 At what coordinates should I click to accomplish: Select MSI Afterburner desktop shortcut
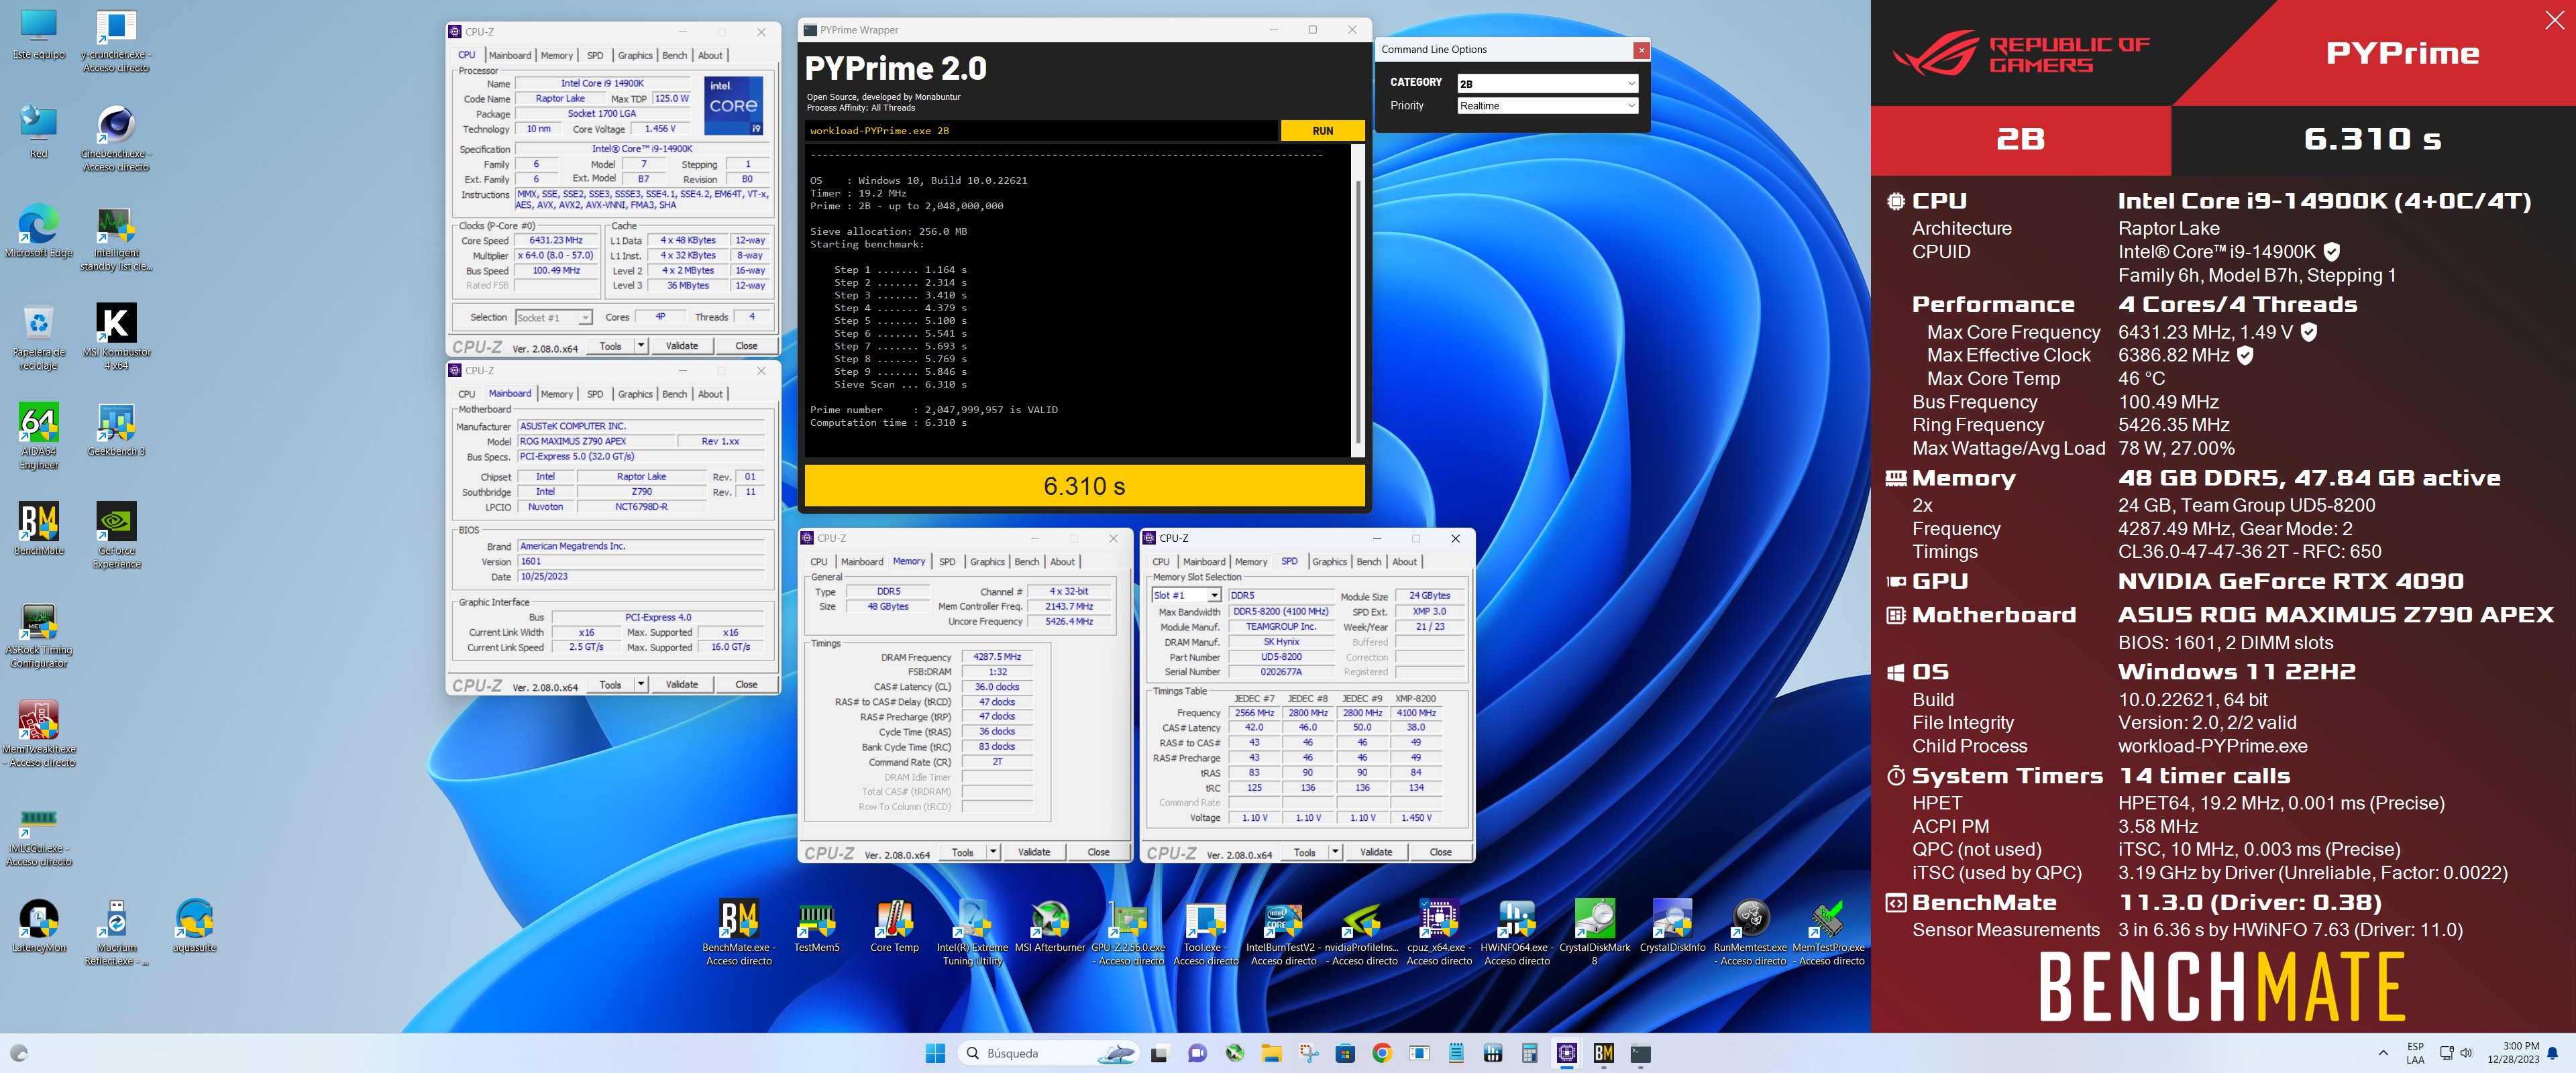1050,926
